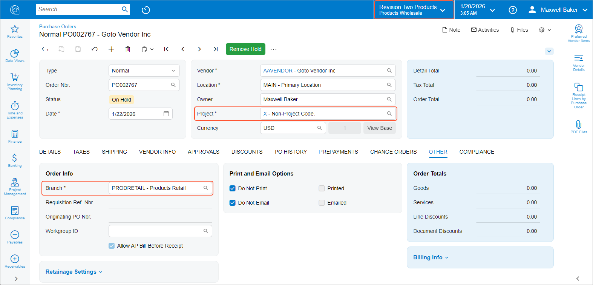Open Activities for this order
Viewport: 593px width, 285px height.
coord(485,30)
